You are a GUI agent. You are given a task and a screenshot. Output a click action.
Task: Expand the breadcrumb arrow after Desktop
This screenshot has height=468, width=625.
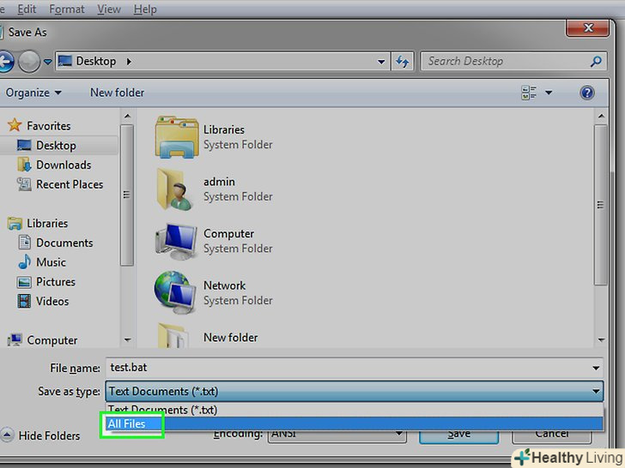click(129, 62)
